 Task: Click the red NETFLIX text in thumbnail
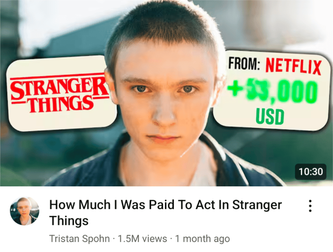coord(293,66)
